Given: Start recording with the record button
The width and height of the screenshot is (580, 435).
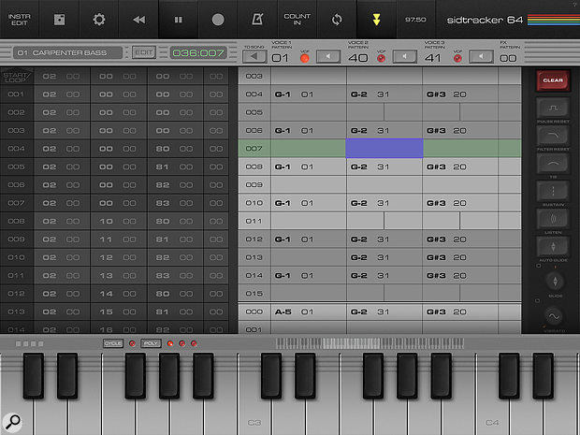Looking at the screenshot, I should coord(218,20).
